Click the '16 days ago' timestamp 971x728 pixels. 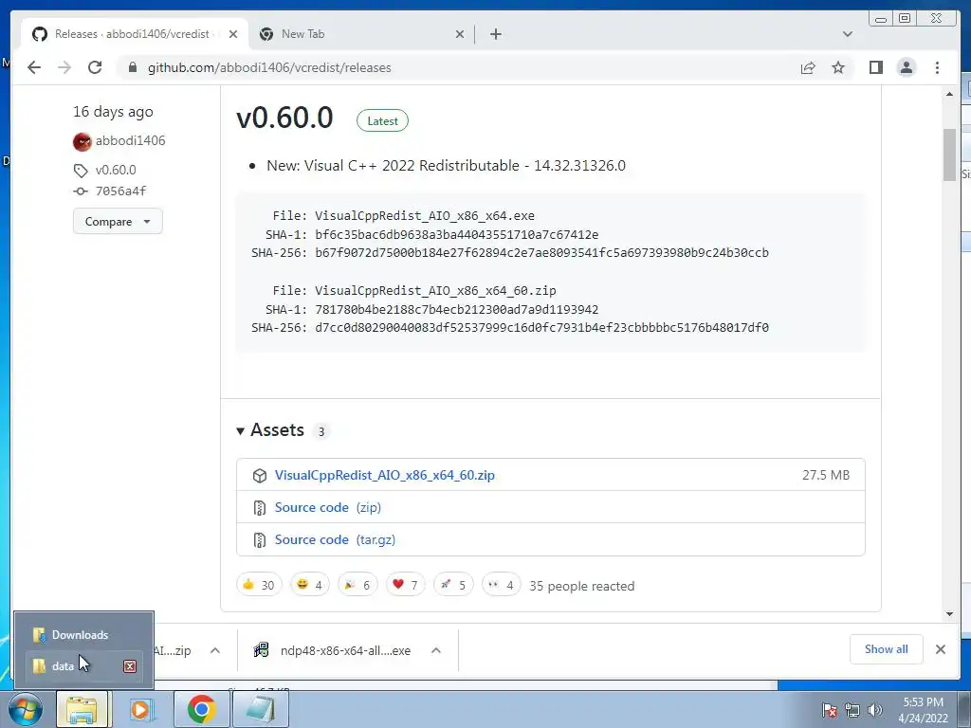point(113,112)
